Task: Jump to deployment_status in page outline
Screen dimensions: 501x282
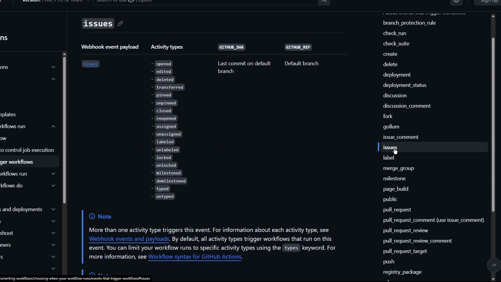Action: coord(405,85)
